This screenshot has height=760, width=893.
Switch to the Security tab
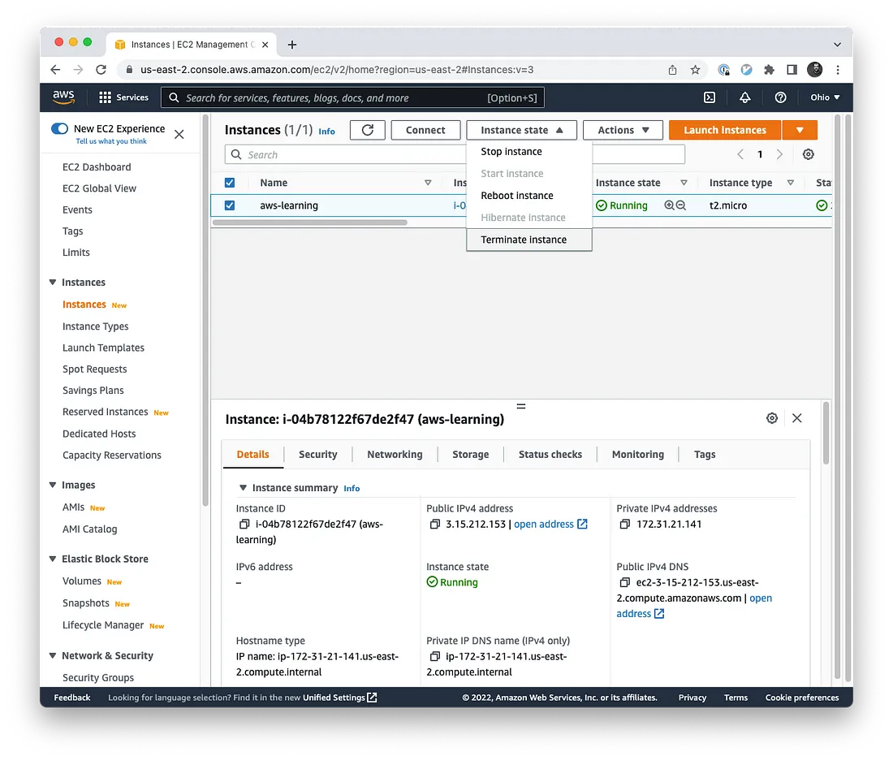pyautogui.click(x=317, y=454)
